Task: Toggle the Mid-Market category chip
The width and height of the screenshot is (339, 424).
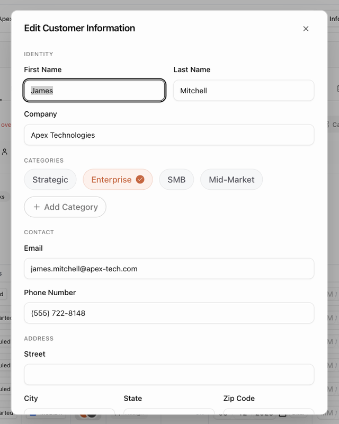Action: [x=231, y=180]
